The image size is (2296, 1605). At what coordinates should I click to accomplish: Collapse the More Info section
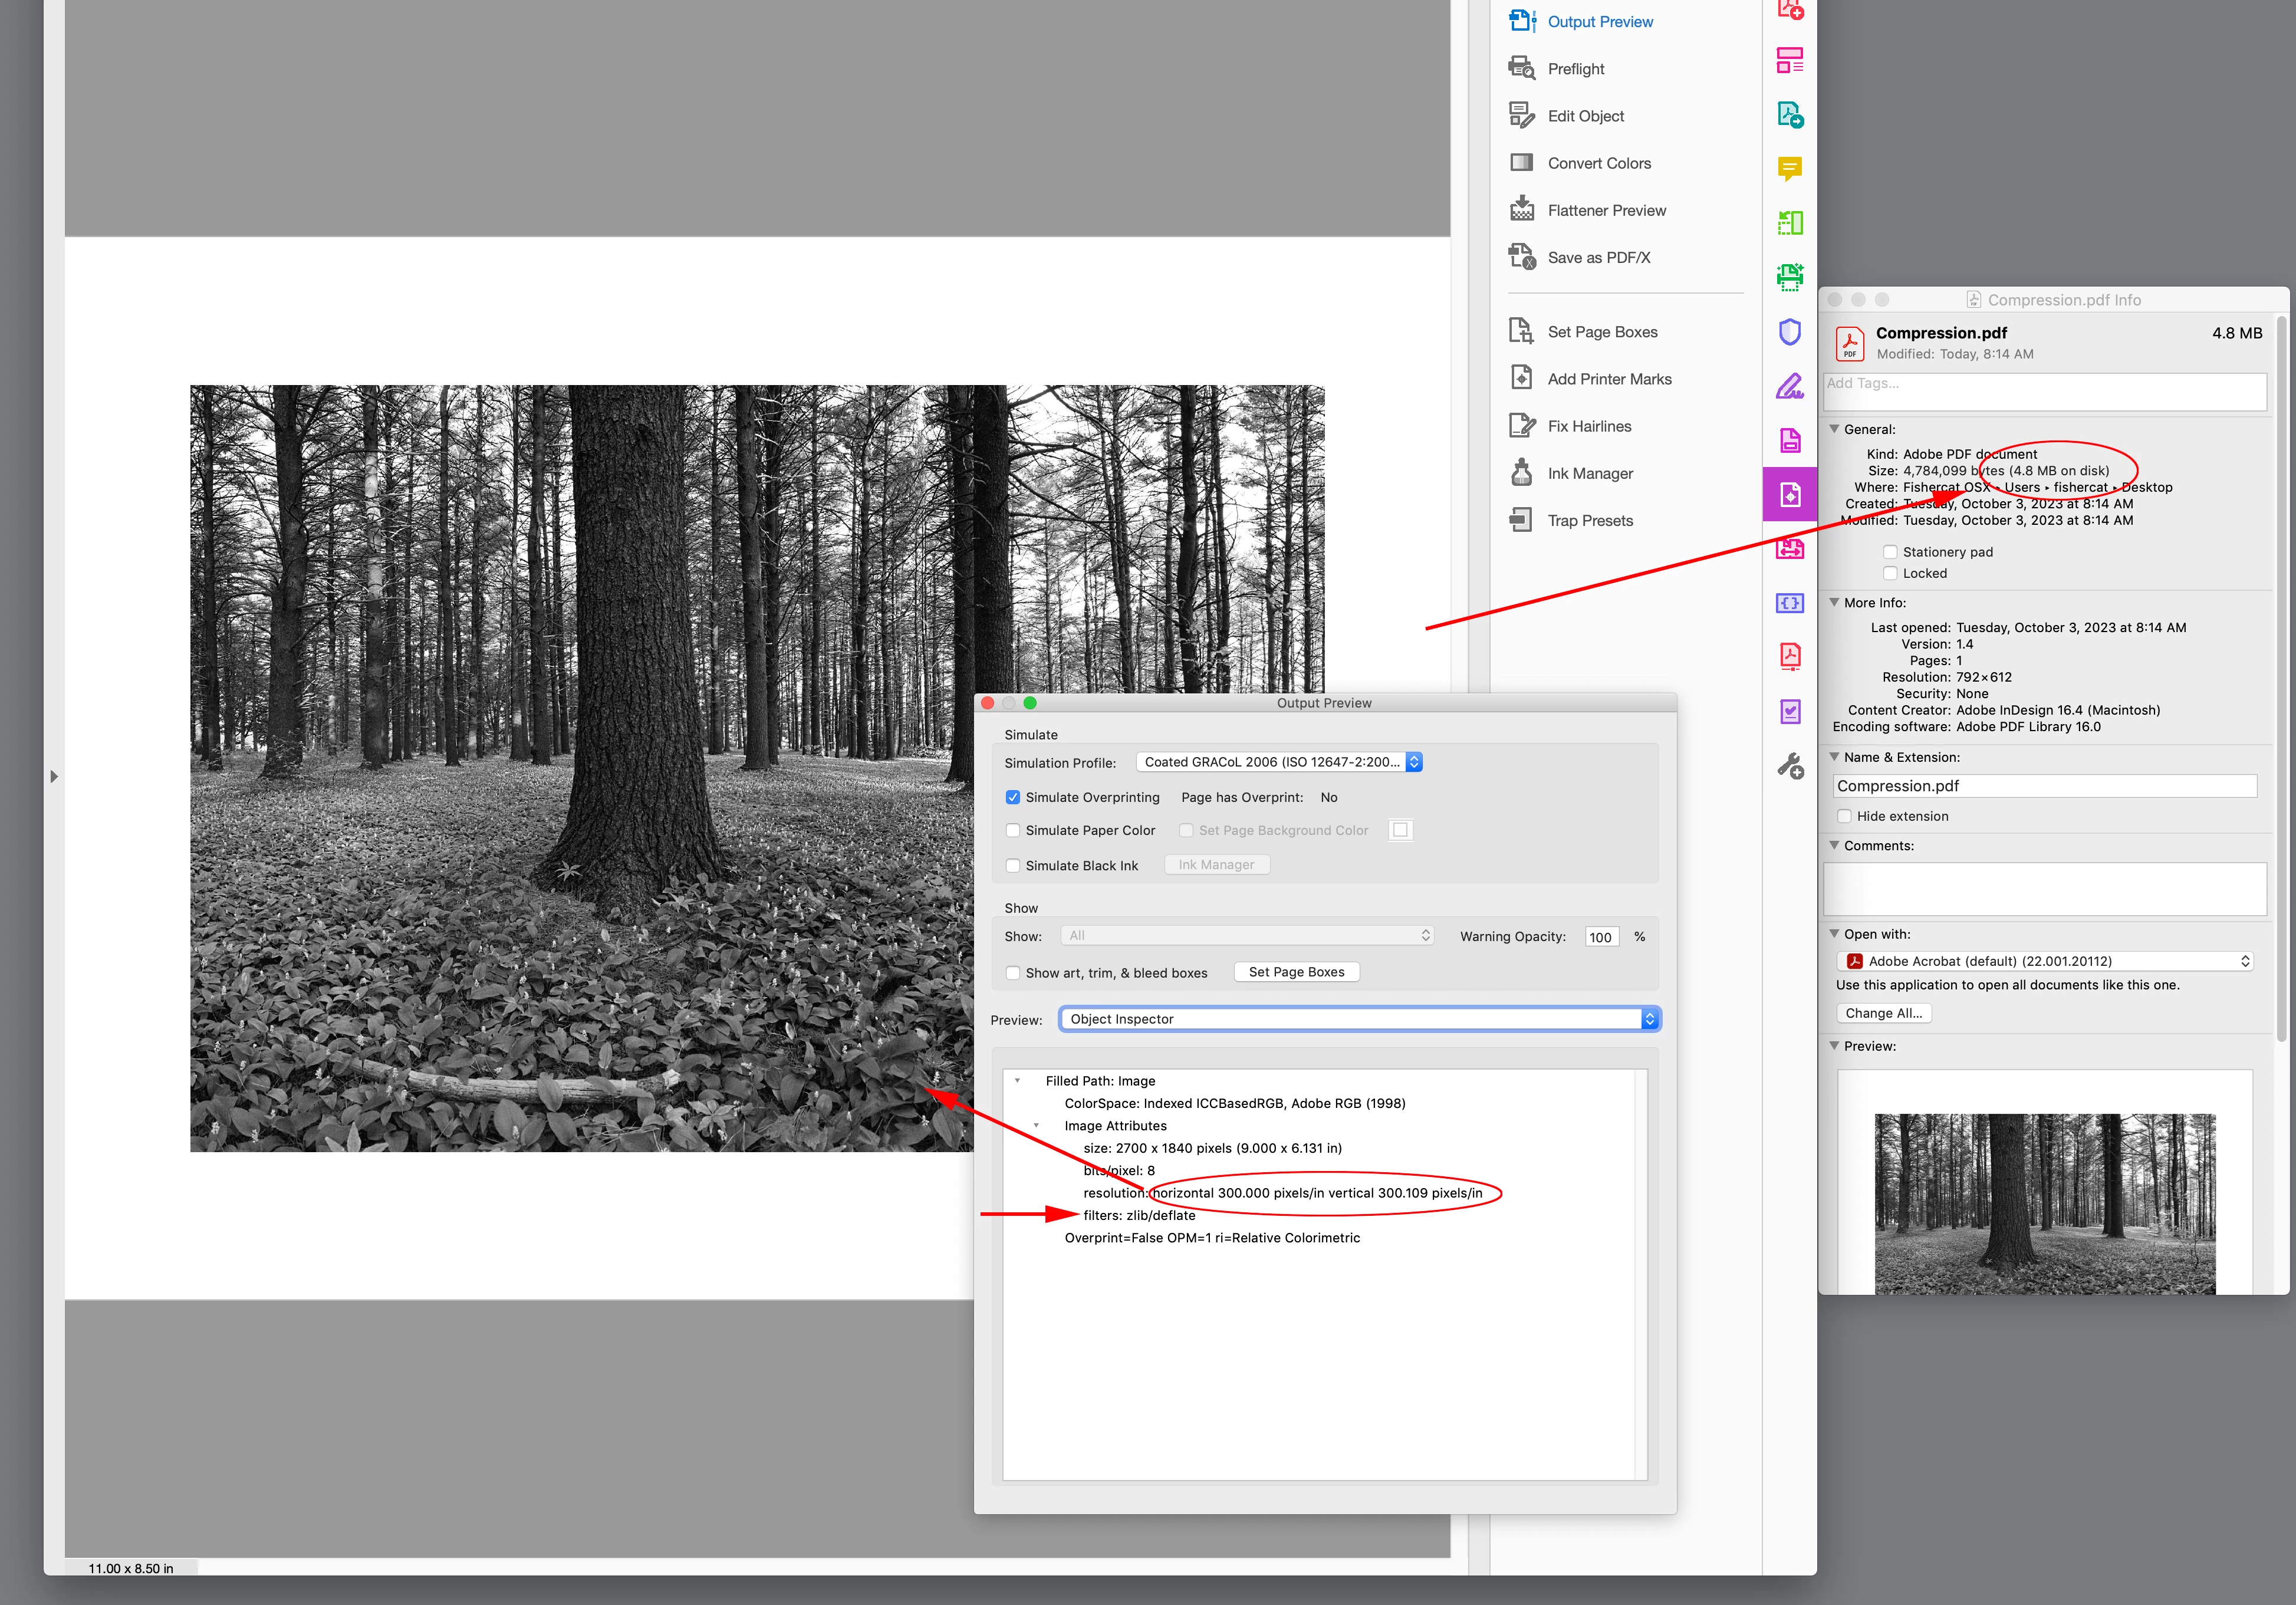pos(1834,603)
